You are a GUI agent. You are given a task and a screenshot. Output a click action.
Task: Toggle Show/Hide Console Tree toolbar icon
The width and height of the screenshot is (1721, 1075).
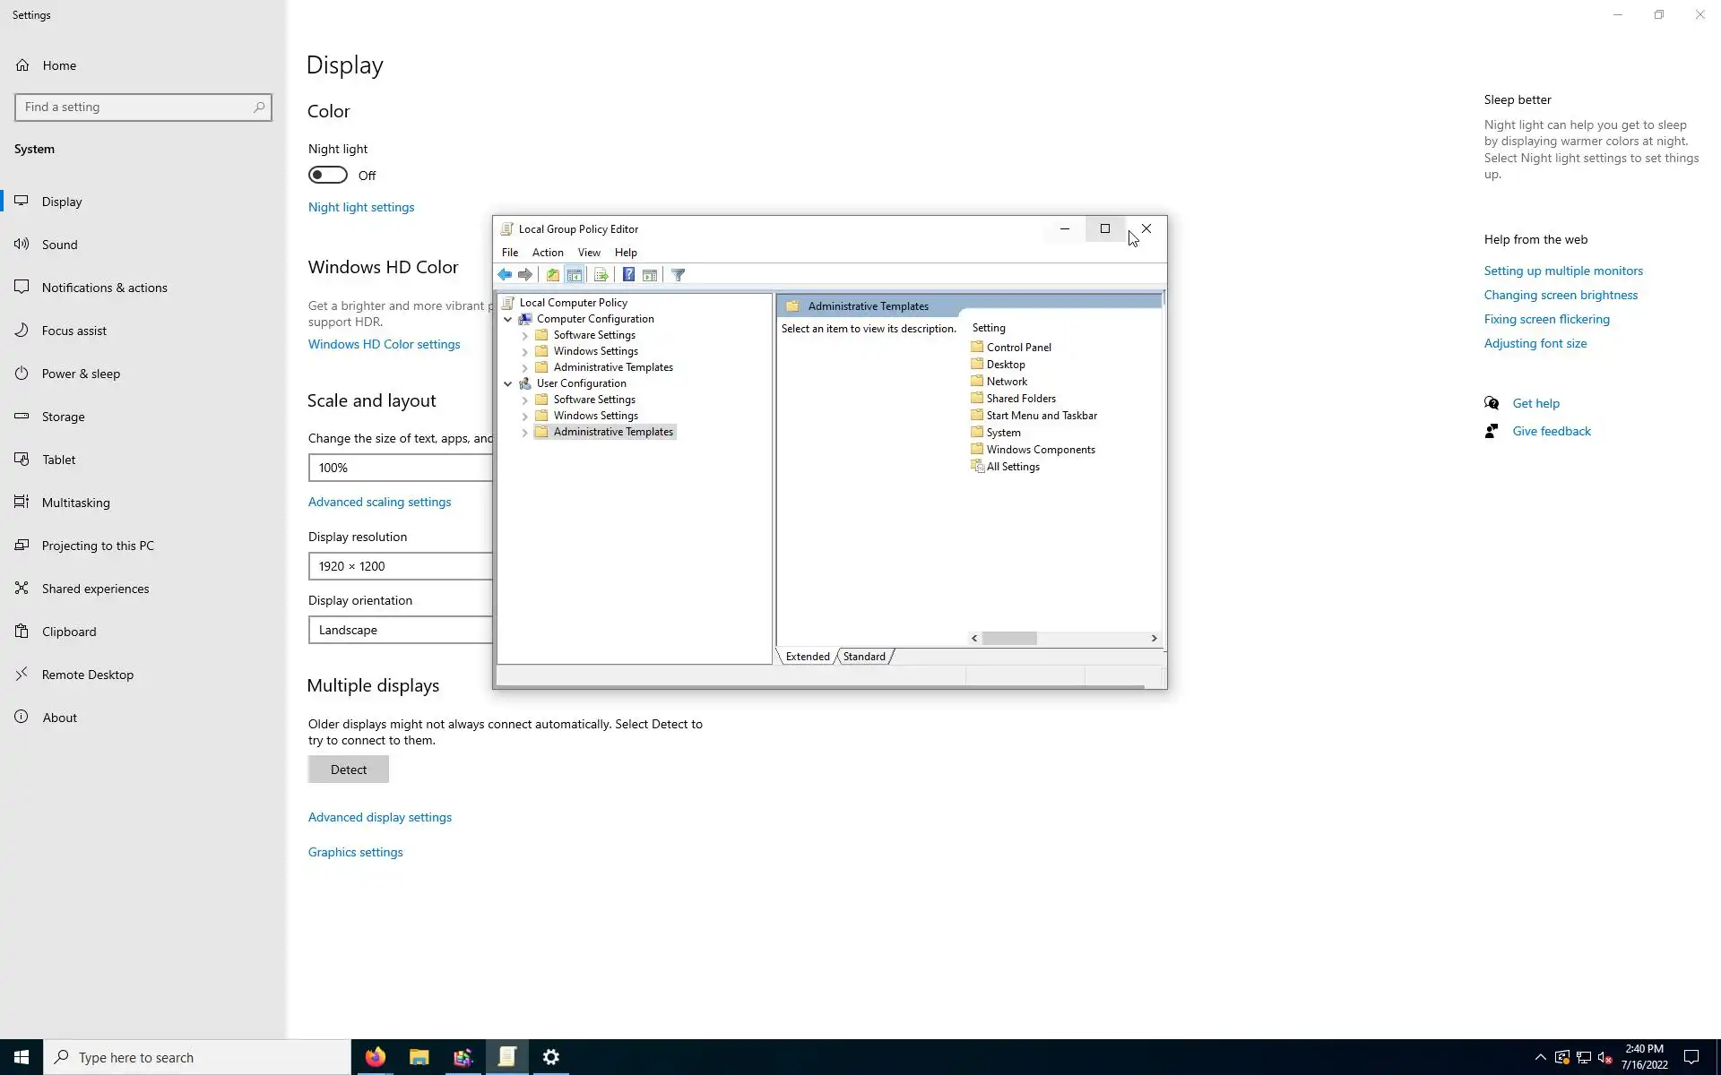575,275
